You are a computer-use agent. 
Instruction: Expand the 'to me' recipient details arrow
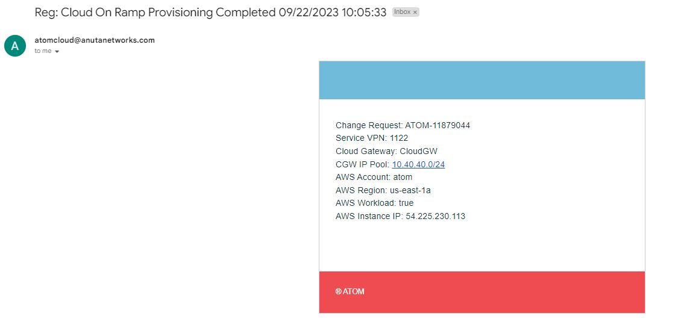coord(57,51)
